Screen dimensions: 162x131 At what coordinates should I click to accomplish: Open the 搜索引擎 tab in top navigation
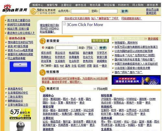coord(52,5)
